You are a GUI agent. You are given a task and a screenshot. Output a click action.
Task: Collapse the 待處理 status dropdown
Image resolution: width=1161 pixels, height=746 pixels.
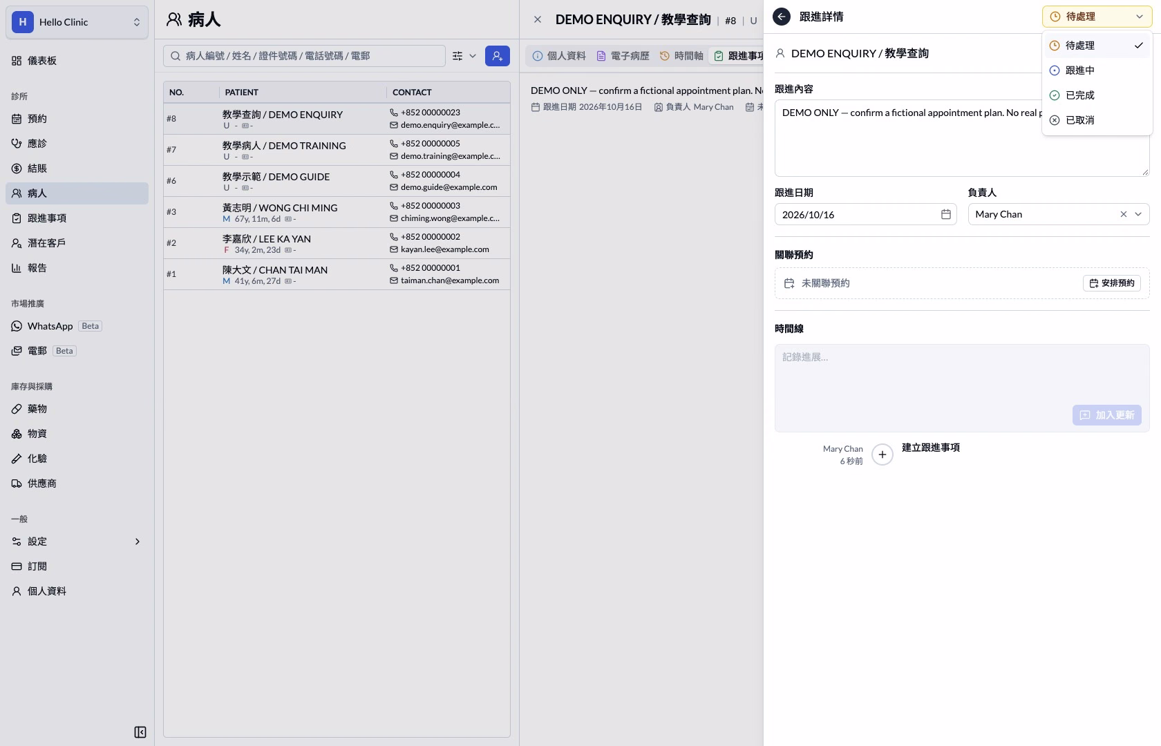[1097, 17]
